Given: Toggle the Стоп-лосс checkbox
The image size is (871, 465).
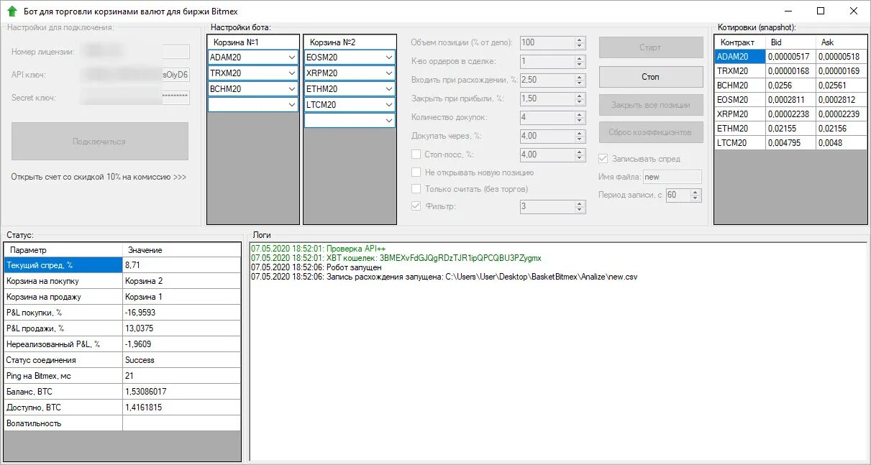Looking at the screenshot, I should click(x=416, y=154).
